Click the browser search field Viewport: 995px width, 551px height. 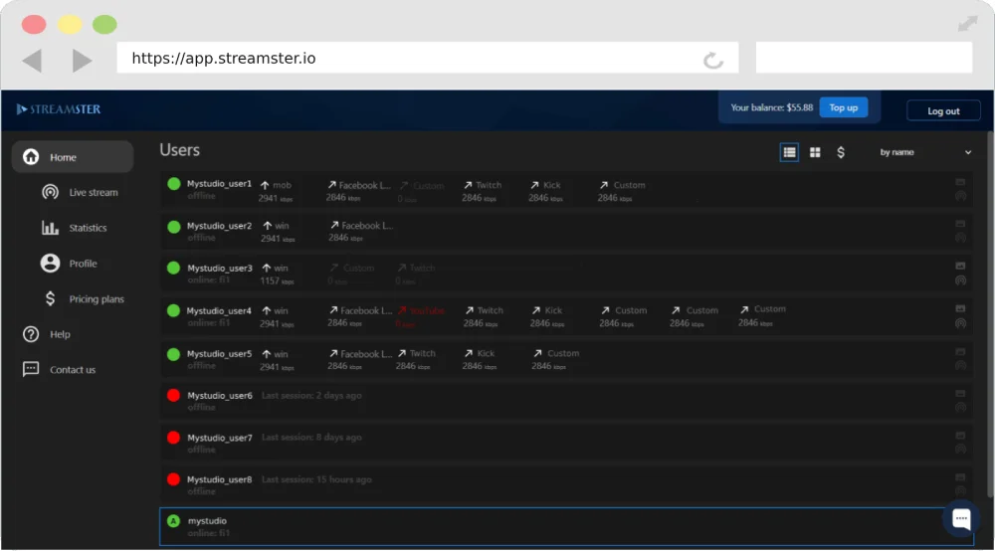point(864,58)
